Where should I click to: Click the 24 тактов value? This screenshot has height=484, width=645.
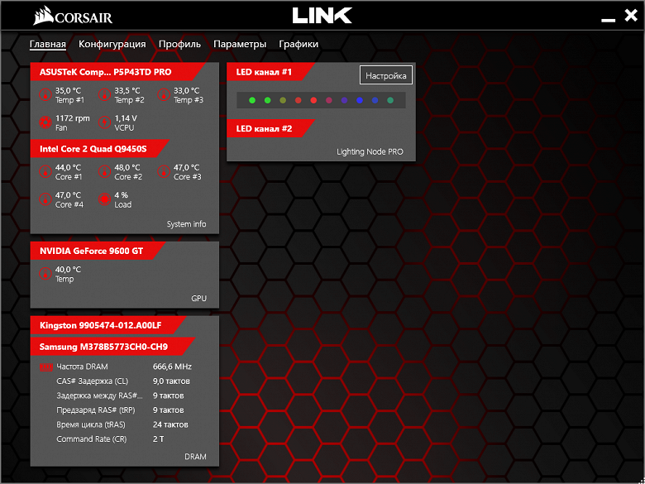coord(170,424)
